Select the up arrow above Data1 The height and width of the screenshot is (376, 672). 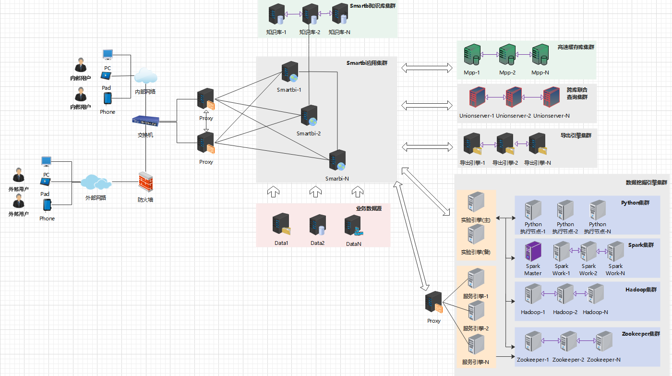pos(273,192)
